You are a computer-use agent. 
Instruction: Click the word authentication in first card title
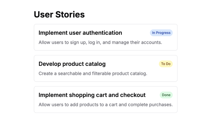click(x=102, y=33)
